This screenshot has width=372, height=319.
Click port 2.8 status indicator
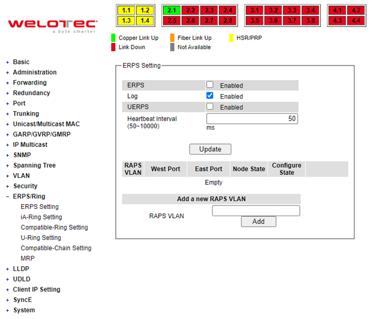pos(228,20)
